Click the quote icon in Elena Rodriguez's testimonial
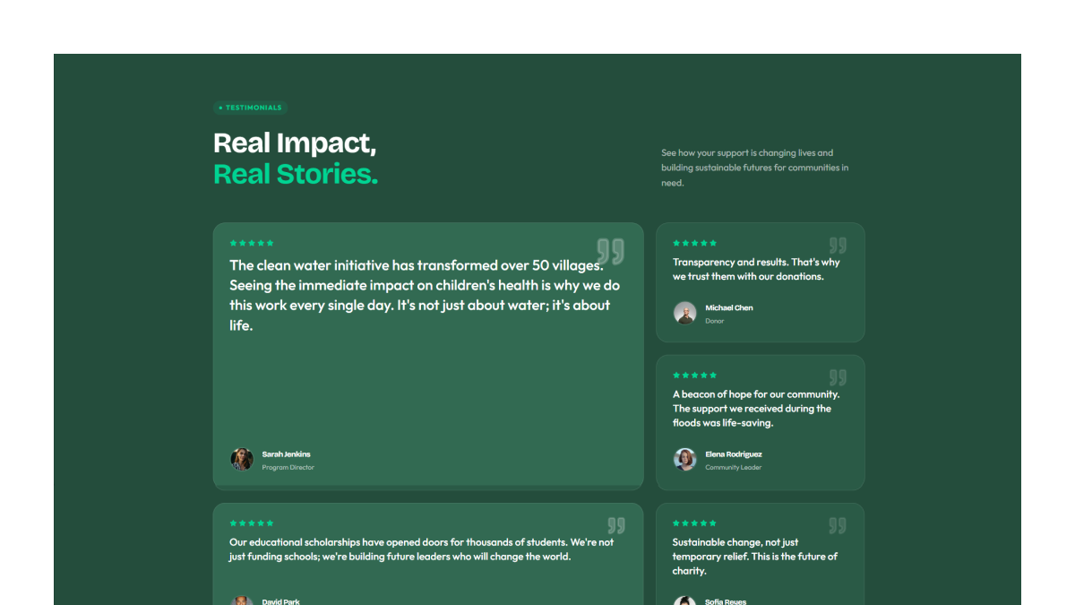 pyautogui.click(x=838, y=377)
